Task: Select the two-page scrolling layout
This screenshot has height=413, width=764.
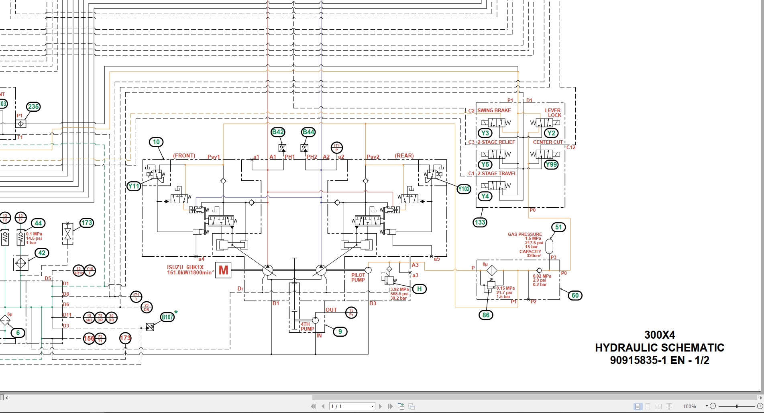Action: (670, 406)
